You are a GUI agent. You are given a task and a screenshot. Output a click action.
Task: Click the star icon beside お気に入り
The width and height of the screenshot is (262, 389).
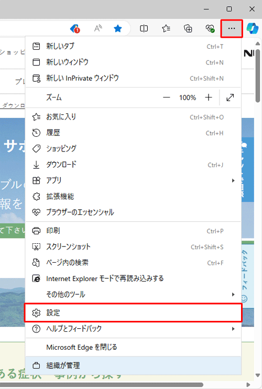pyautogui.click(x=37, y=117)
